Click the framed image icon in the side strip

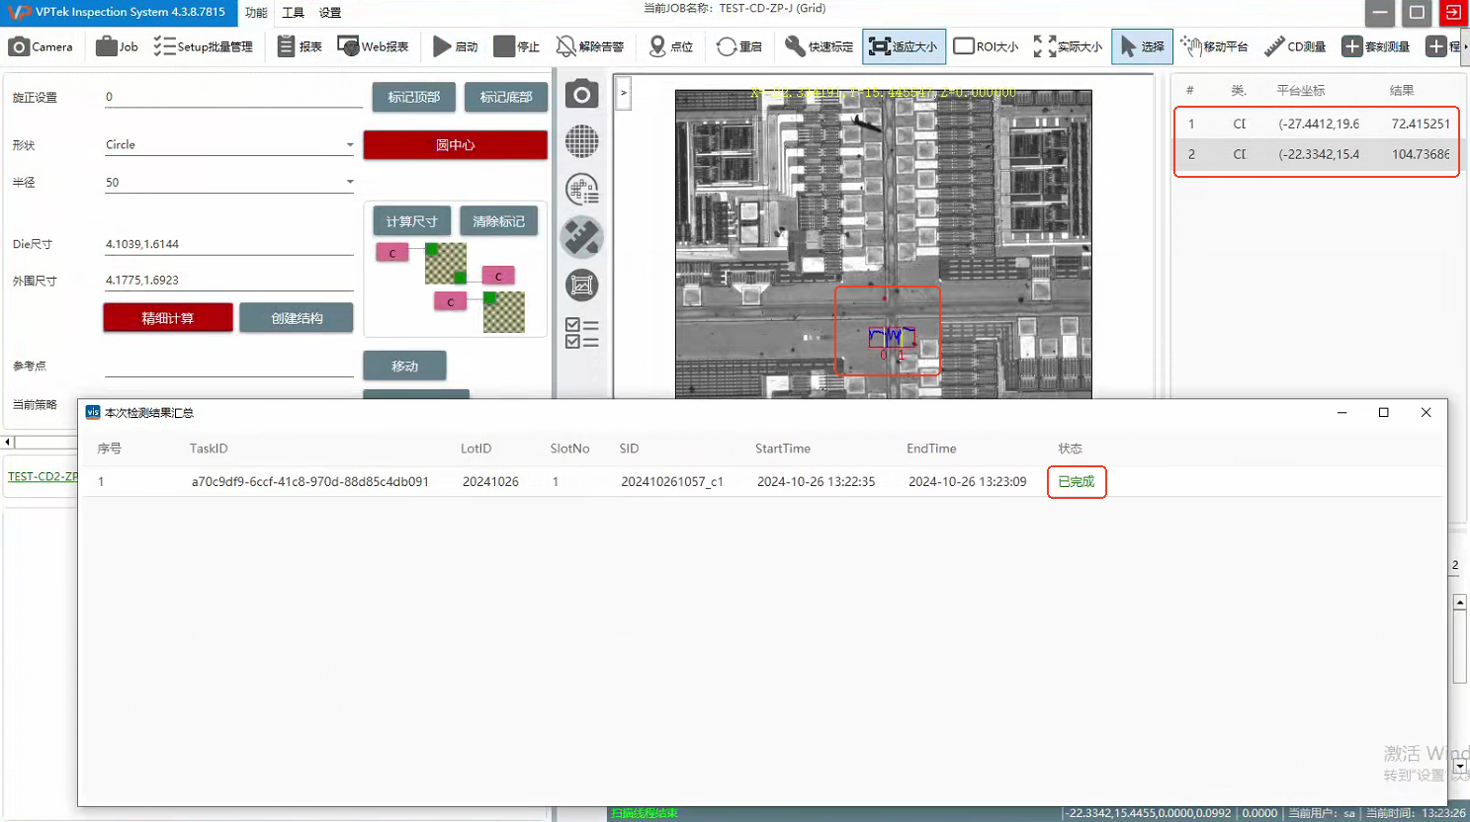(581, 286)
